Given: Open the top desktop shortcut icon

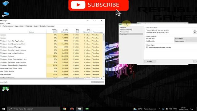Looking at the screenshot, I should 6,3.
